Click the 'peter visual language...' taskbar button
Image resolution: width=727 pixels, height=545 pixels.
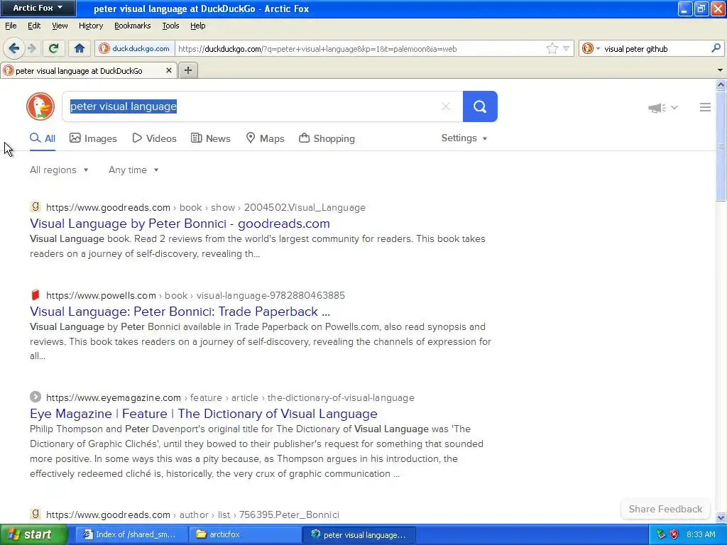[359, 534]
